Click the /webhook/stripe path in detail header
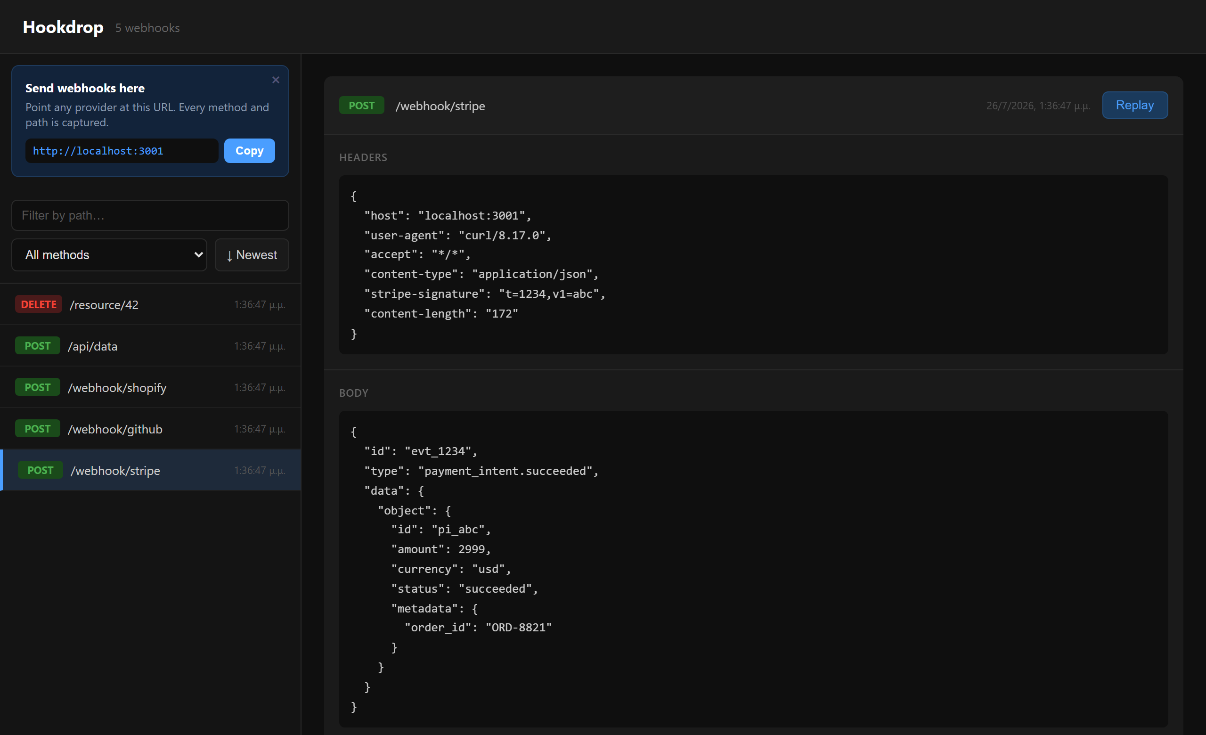Viewport: 1206px width, 735px height. [x=440, y=106]
